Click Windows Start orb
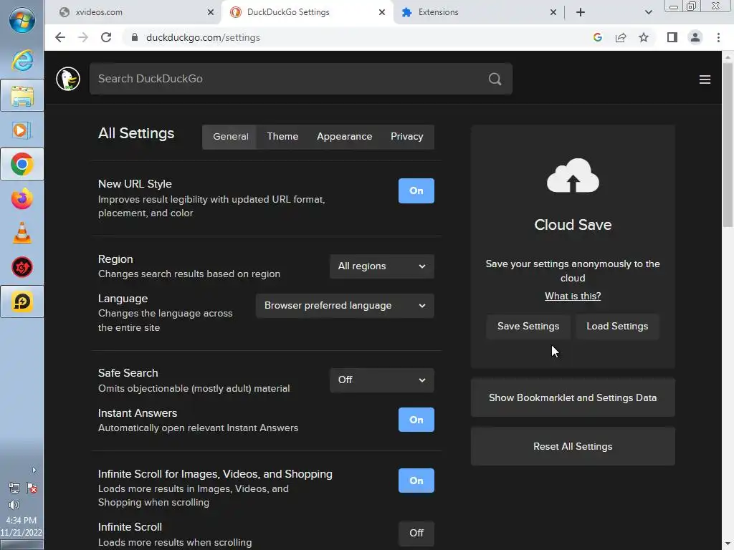 click(x=22, y=21)
